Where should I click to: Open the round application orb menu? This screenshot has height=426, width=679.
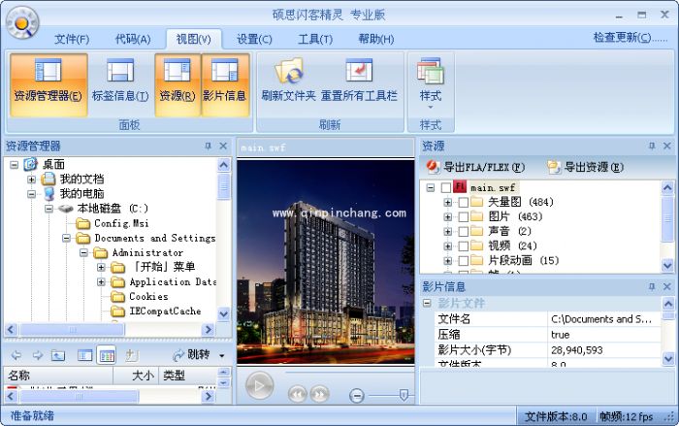click(x=22, y=22)
